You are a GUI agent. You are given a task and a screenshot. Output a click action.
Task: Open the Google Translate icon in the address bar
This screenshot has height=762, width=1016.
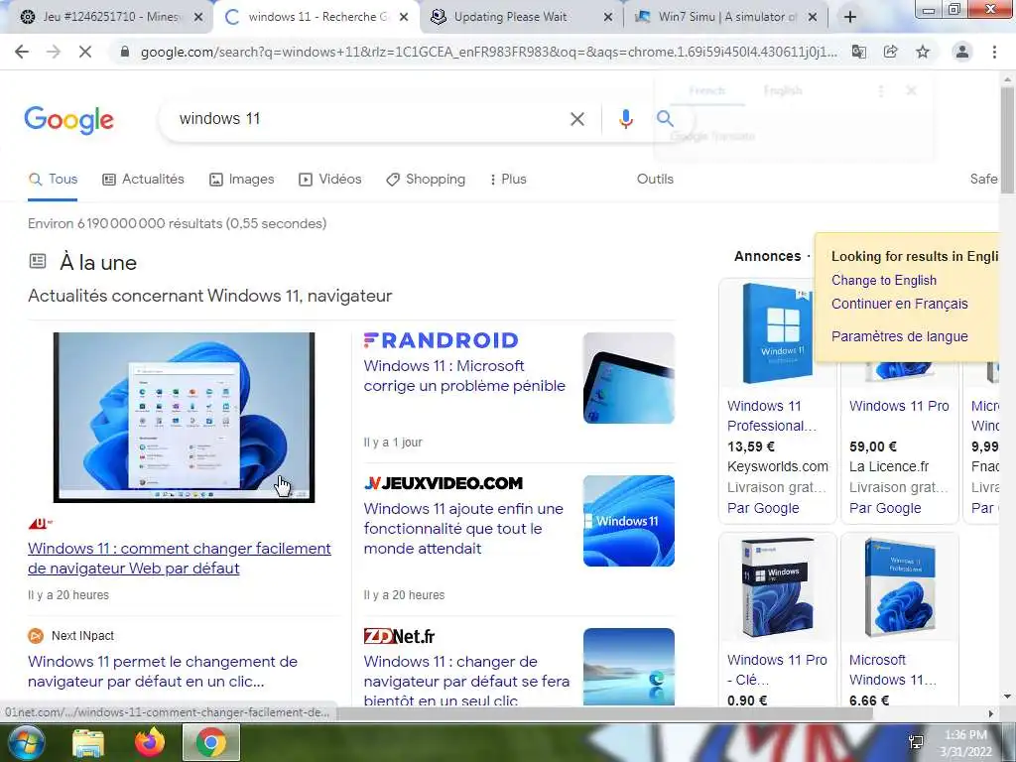pyautogui.click(x=858, y=52)
